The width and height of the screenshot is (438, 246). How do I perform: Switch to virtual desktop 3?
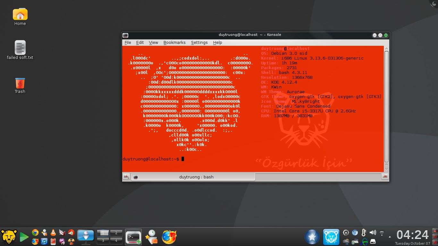103,240
